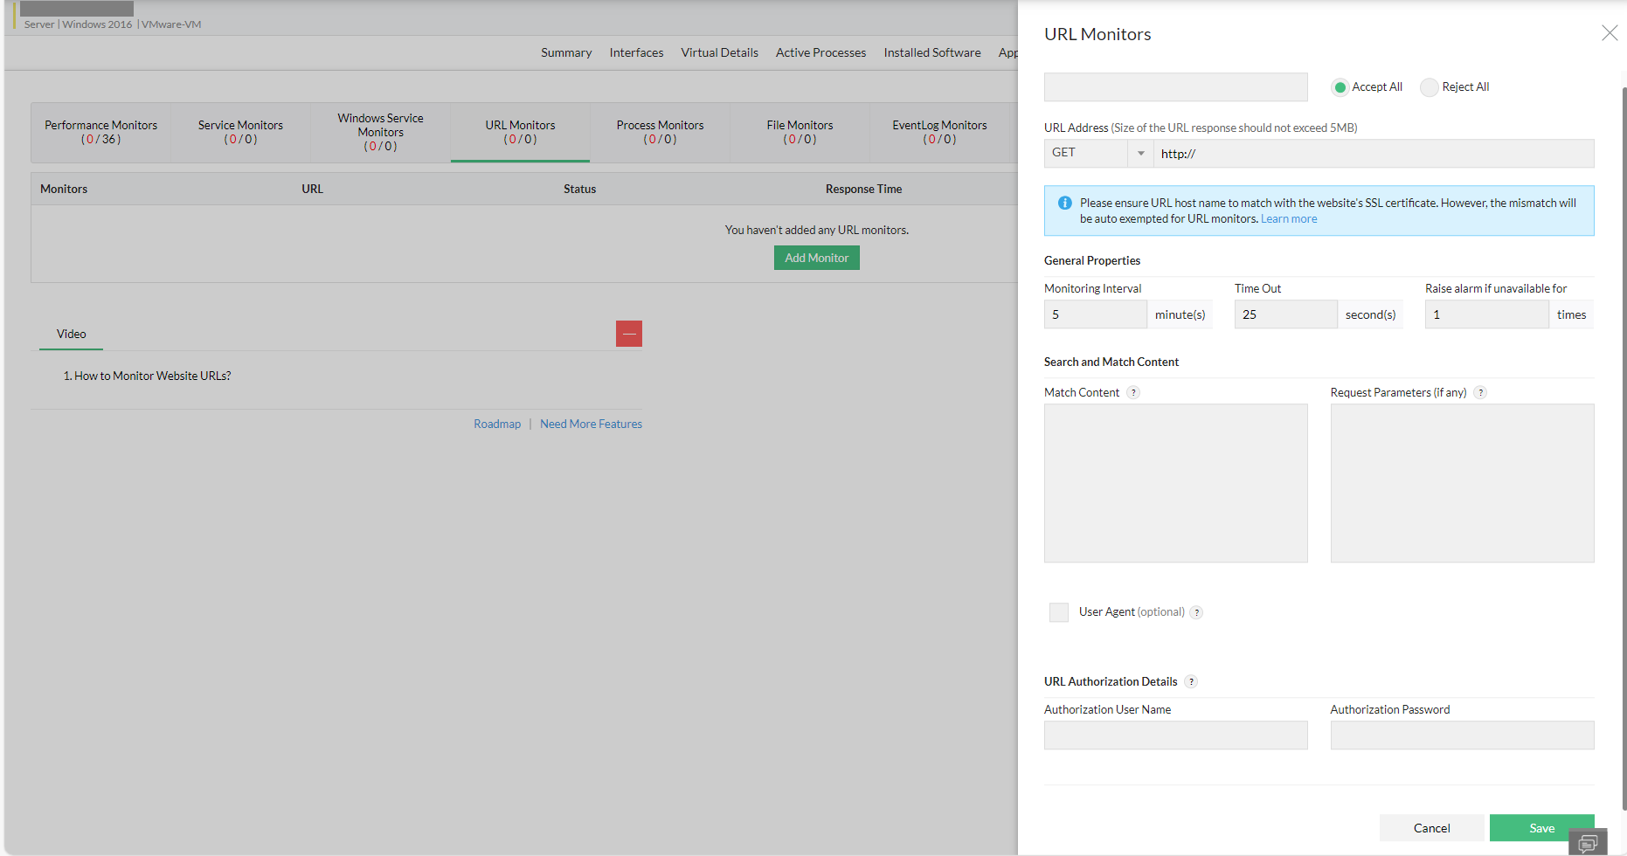Screen dimensions: 1627x856
Task: Open the URL Authorization Details help icon
Action: pos(1190,681)
